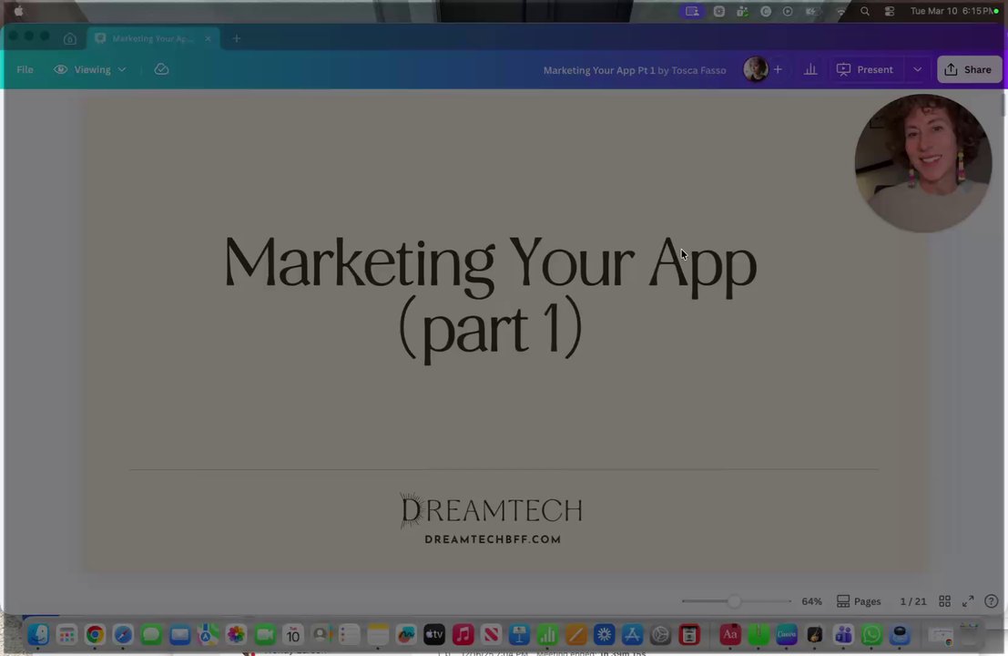Click the Canva home icon
The width and height of the screenshot is (1008, 656).
pyautogui.click(x=69, y=38)
